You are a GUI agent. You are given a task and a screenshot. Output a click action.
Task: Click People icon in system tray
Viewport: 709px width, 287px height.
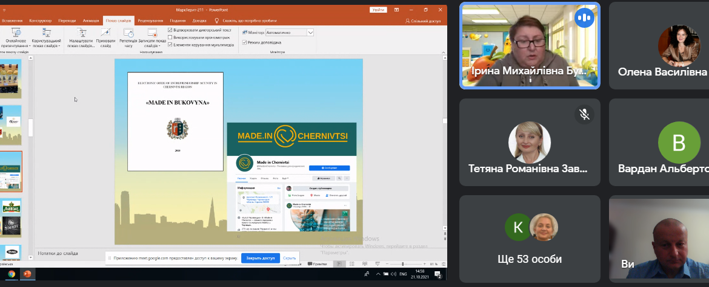(x=367, y=274)
